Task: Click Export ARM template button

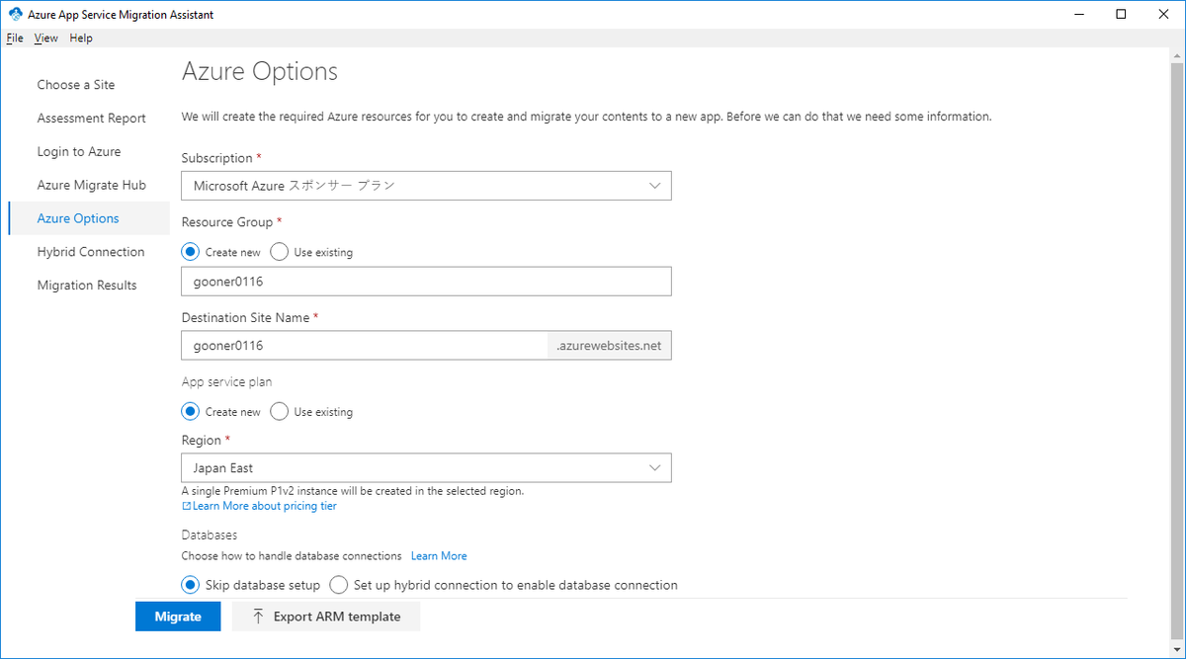Action: pyautogui.click(x=326, y=617)
